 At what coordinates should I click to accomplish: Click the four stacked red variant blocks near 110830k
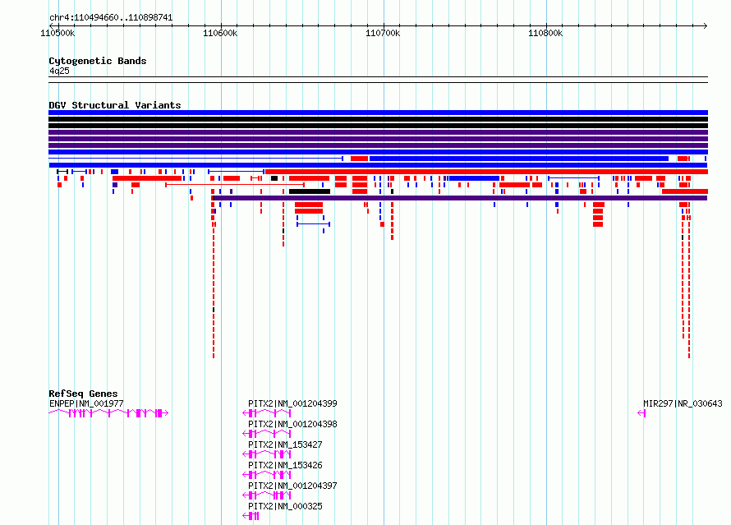(598, 214)
